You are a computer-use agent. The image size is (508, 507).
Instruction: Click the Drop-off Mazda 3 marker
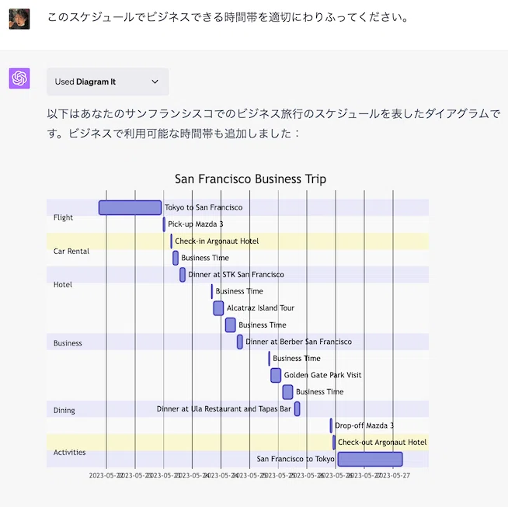(331, 425)
